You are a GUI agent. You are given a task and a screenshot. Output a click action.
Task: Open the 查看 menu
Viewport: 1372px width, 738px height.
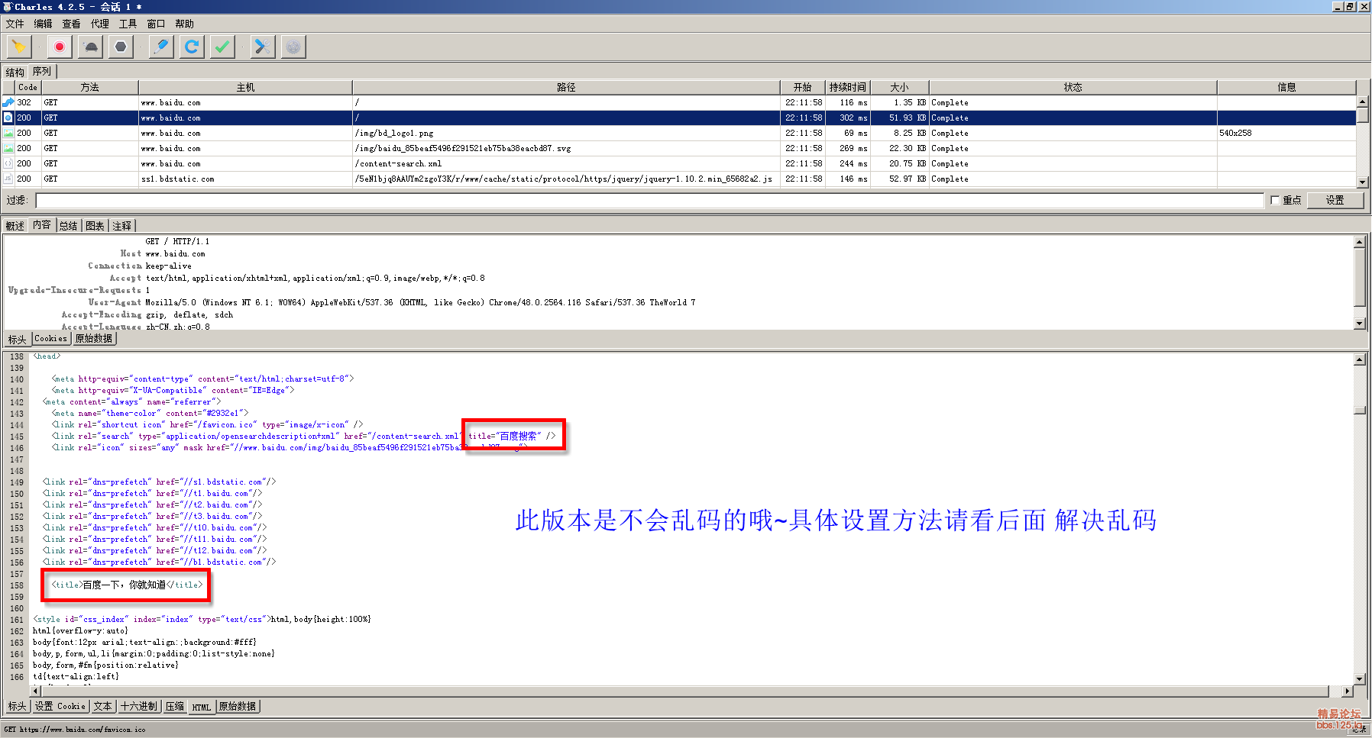71,24
